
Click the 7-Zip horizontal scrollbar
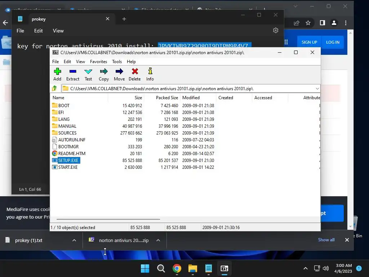[x=108, y=219]
